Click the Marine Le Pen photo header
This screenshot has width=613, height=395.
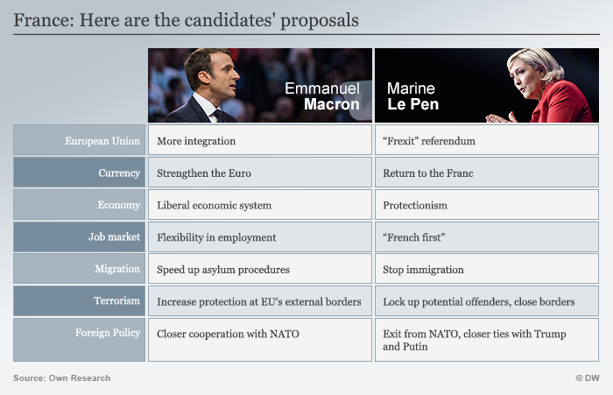tap(487, 85)
